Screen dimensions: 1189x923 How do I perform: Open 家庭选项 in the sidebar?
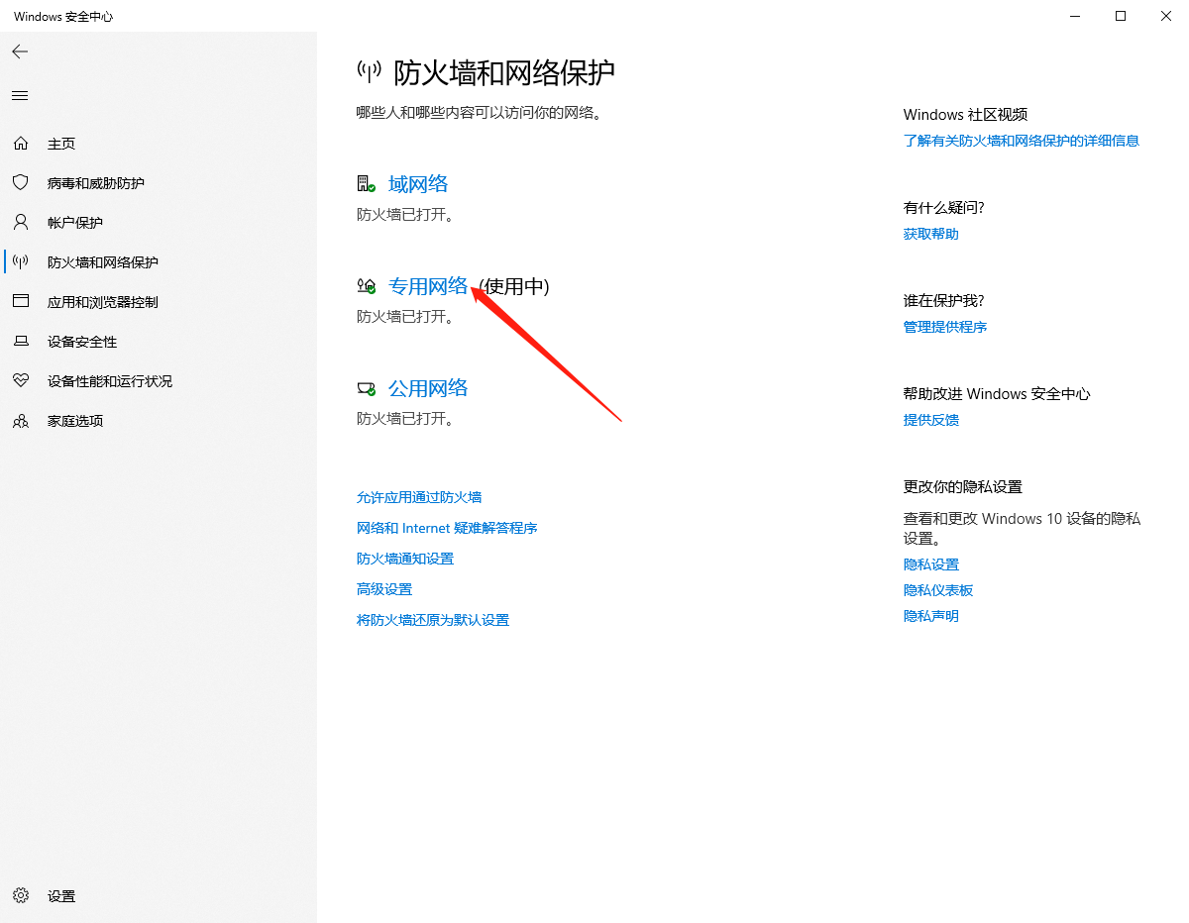coord(75,421)
